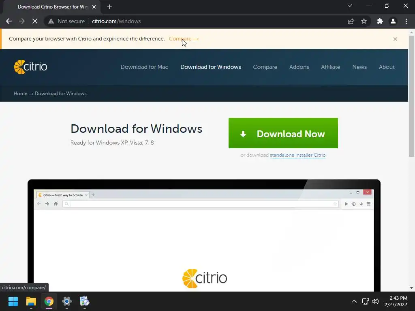Stop loading the page

point(35,21)
